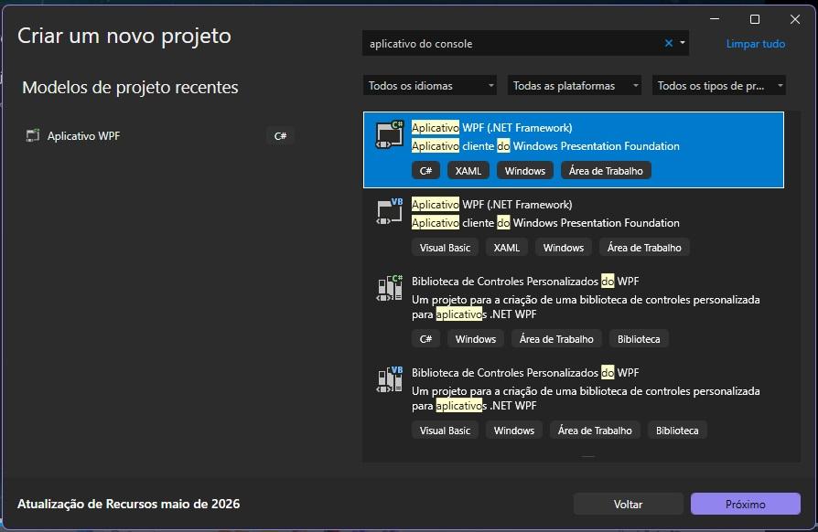Click the VB custom control library icon
The image size is (818, 532).
click(389, 379)
